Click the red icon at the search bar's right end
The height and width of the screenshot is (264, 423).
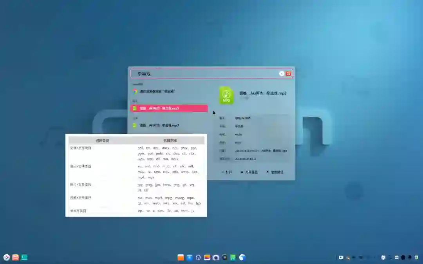click(x=288, y=74)
